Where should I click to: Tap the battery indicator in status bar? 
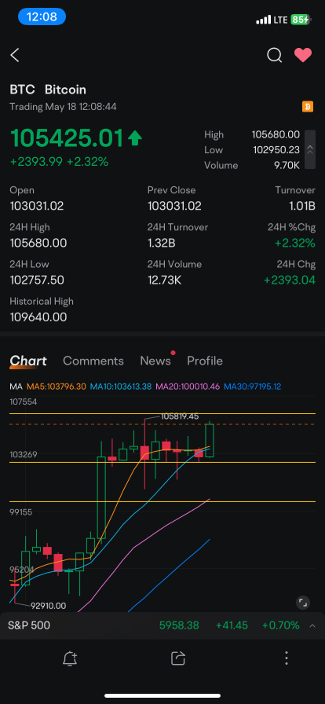tap(301, 20)
